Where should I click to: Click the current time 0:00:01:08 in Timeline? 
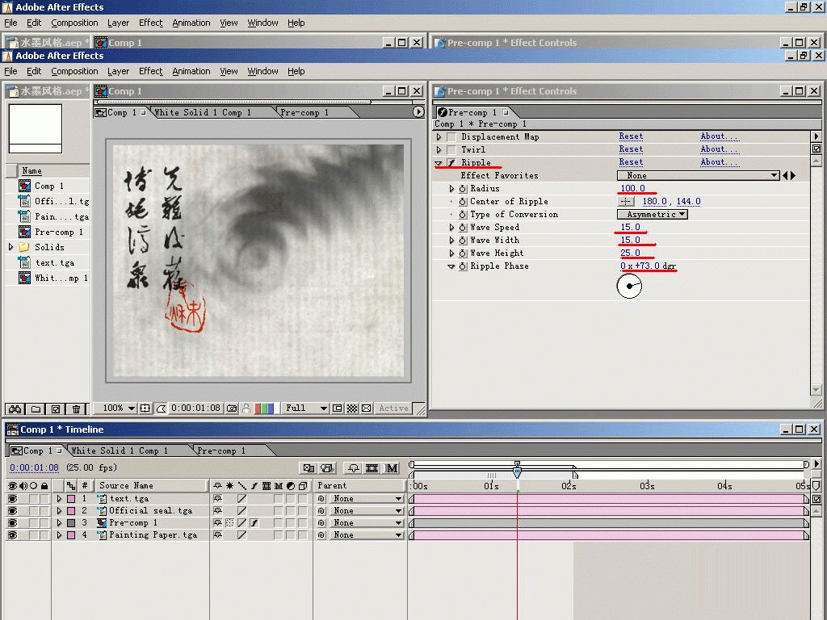tap(34, 467)
